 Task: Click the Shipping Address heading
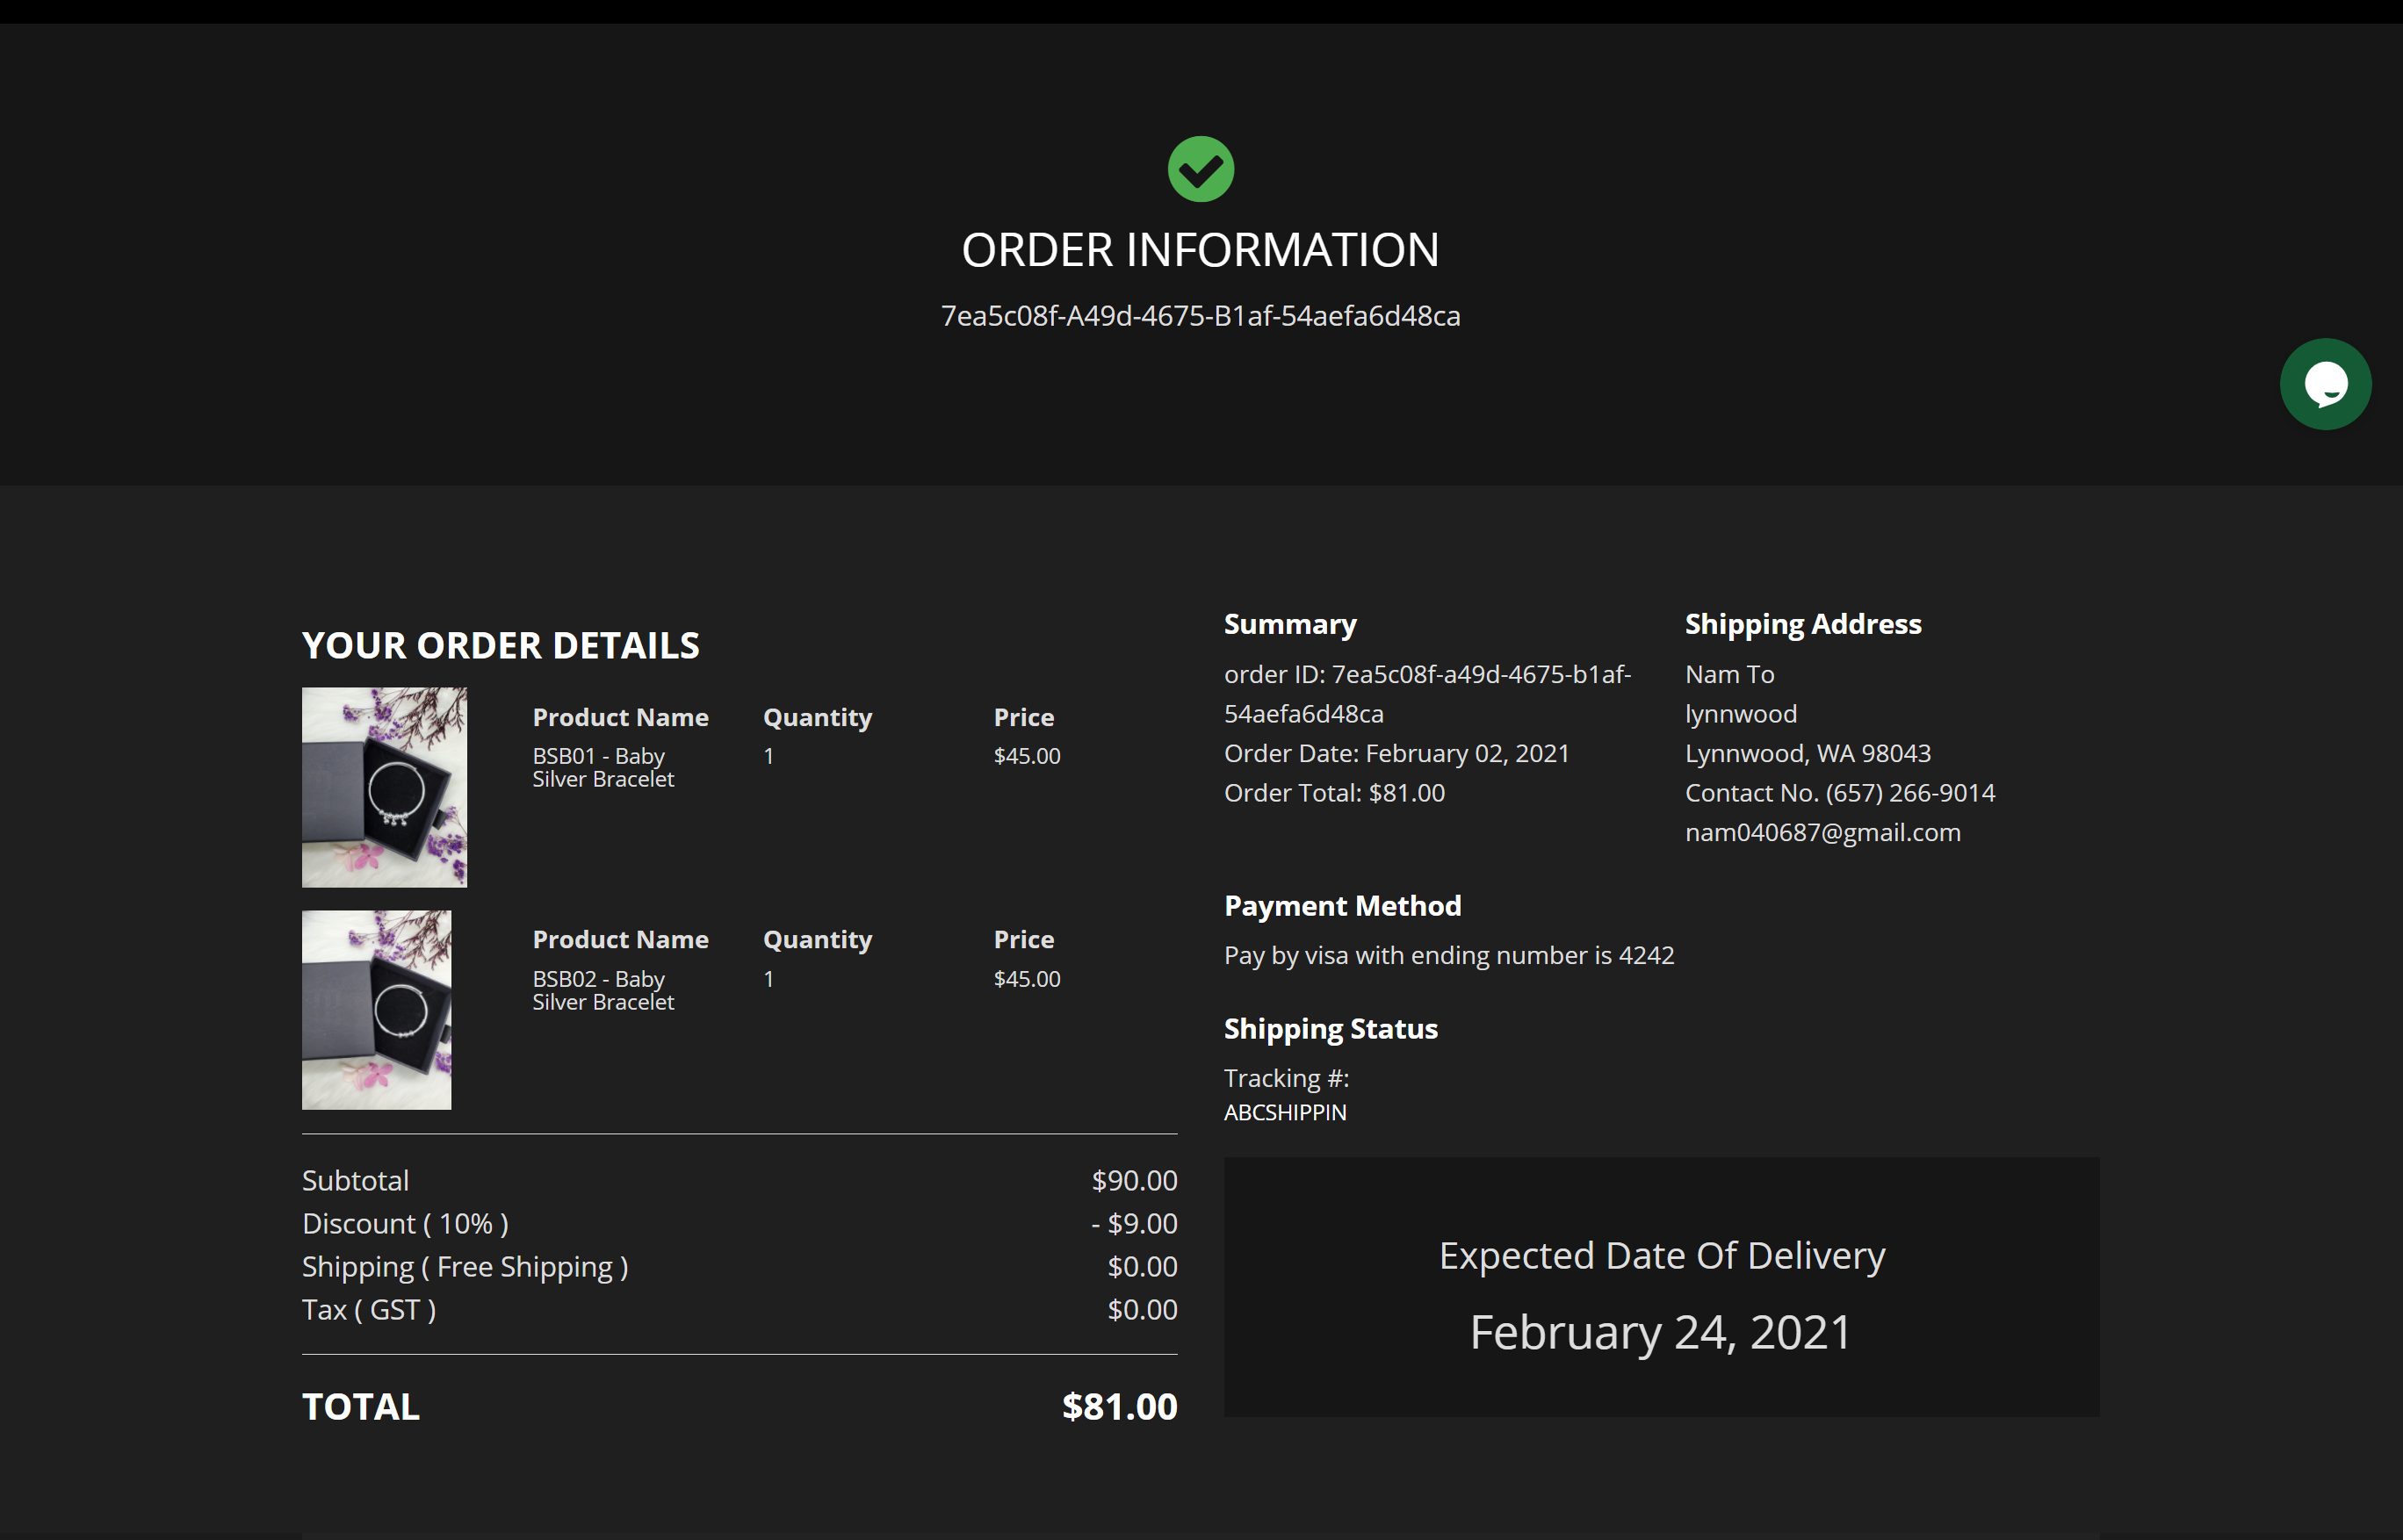pyautogui.click(x=1803, y=624)
